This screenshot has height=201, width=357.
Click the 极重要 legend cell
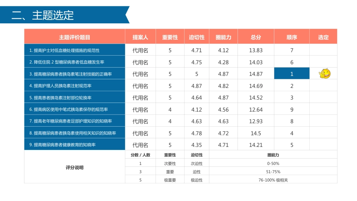click(x=170, y=180)
